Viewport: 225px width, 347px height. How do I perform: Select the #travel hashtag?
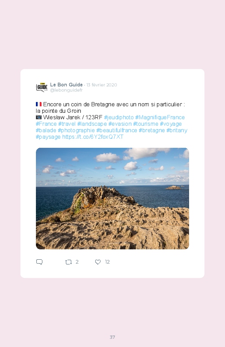tap(67, 124)
